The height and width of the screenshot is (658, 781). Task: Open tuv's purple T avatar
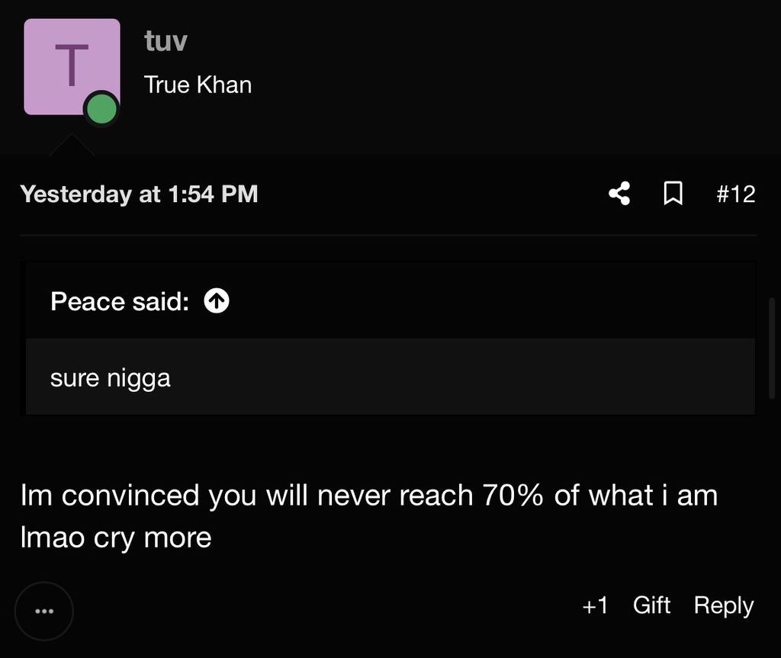click(x=71, y=66)
